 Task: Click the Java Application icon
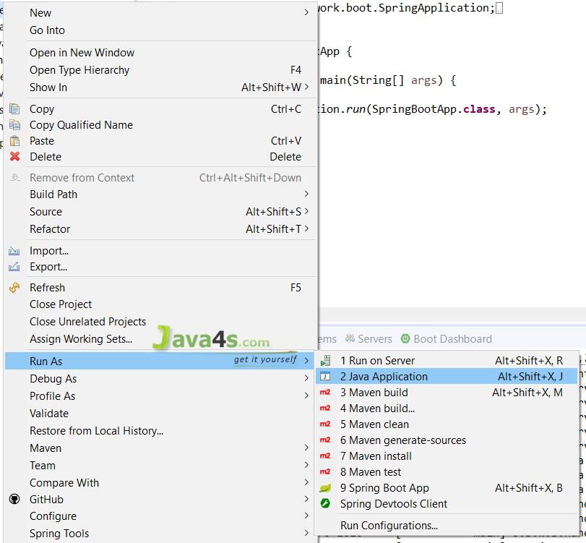[325, 376]
